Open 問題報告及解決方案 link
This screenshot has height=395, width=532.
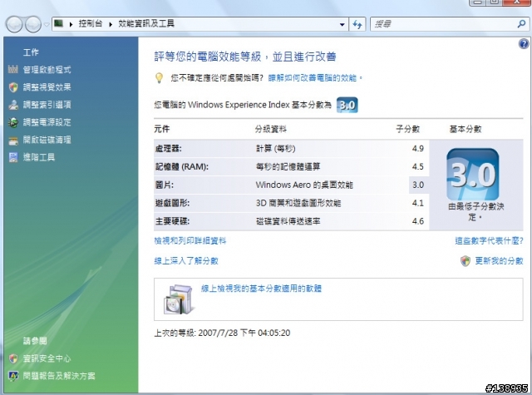(59, 376)
